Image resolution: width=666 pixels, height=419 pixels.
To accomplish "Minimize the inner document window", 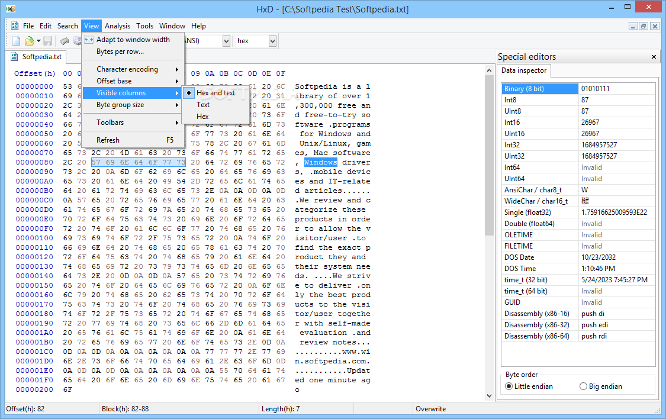I will point(633,26).
